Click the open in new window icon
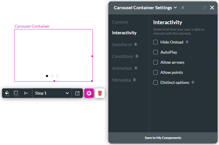 tap(77, 93)
